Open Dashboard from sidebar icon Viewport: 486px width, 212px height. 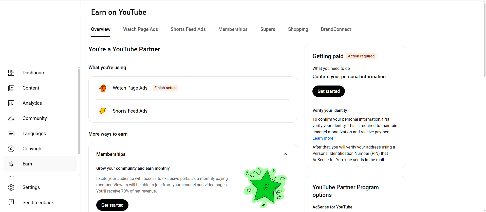11,73
